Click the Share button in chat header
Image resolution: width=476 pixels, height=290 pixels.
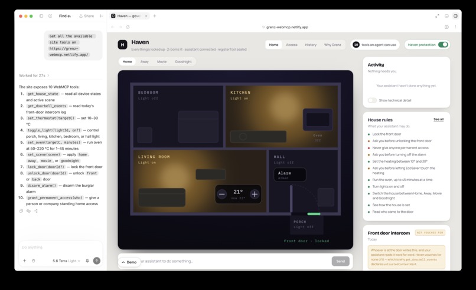click(x=86, y=16)
